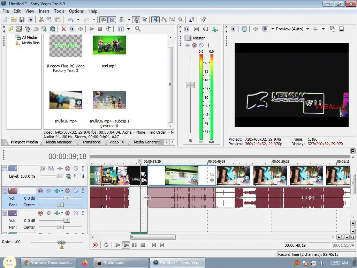The image size is (357, 268).
Task: Open the Insert menu
Action: coord(44,11)
